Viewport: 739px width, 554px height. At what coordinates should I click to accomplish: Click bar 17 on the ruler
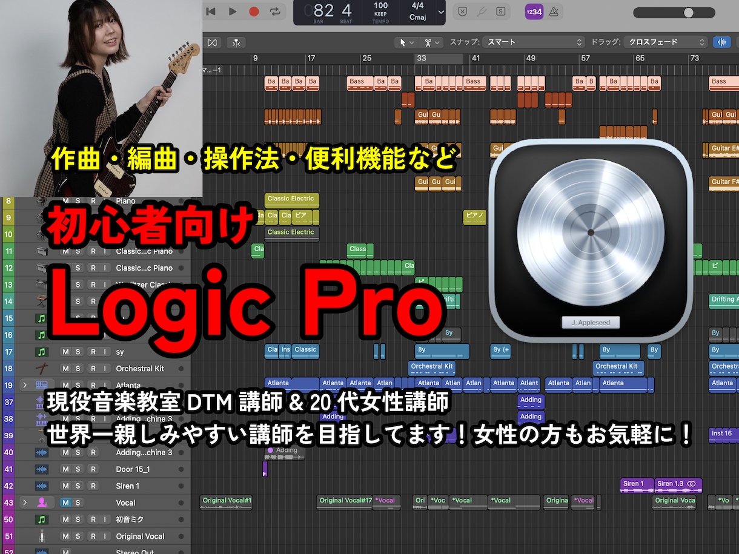[x=311, y=58]
